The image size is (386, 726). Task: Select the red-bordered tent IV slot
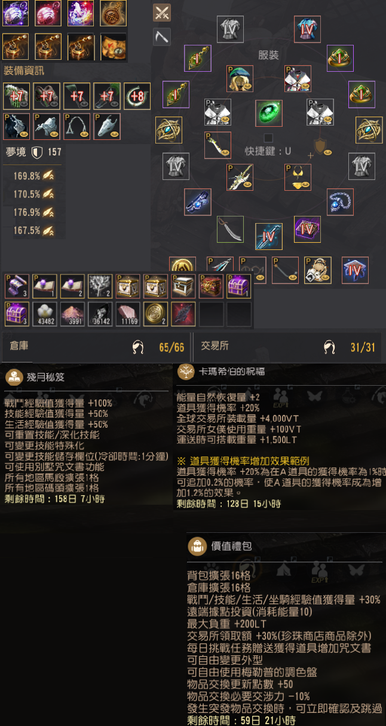[355, 270]
